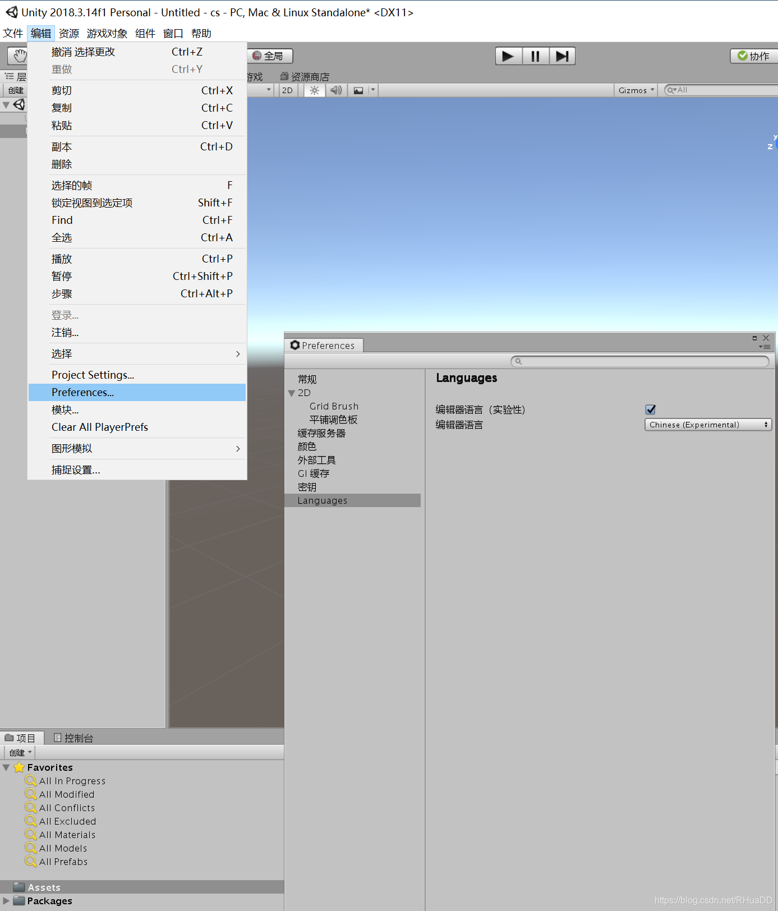778x911 pixels.
Task: Open the effects dropdown arrow
Action: click(373, 90)
